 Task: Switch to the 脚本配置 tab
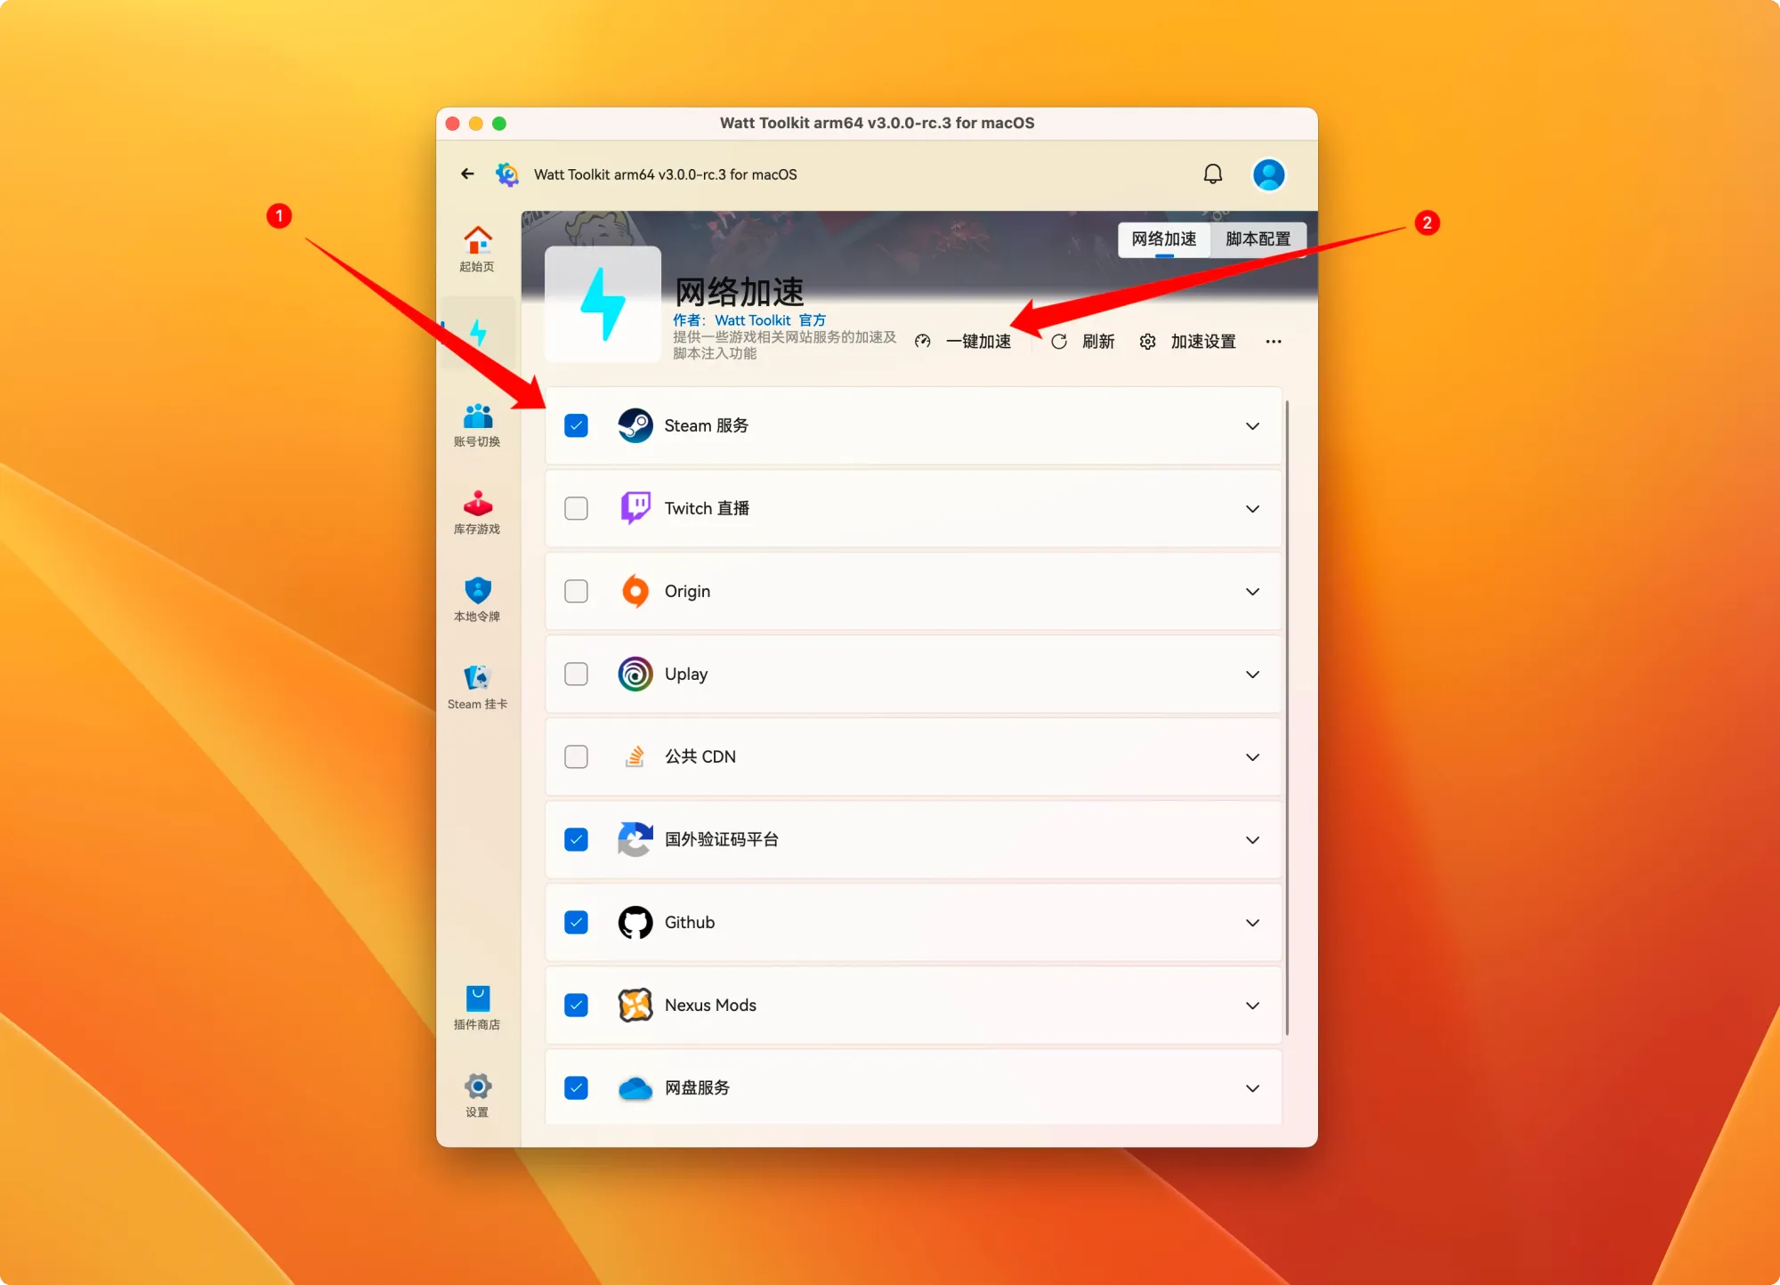click(x=1257, y=239)
